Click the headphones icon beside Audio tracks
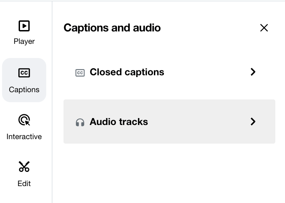Screen dimensions: 285x203 point(80,122)
